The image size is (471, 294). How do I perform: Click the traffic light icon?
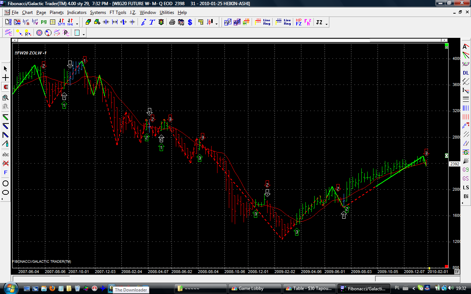[x=161, y=22]
